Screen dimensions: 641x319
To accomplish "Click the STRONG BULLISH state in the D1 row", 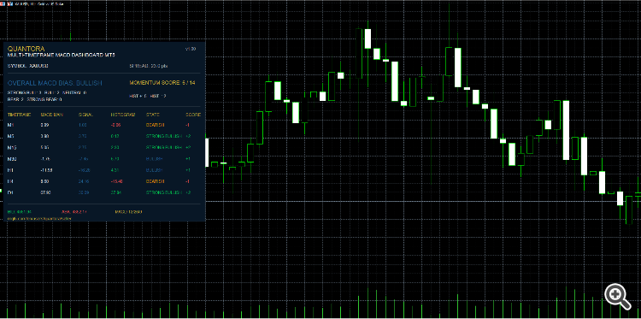I will pos(163,192).
